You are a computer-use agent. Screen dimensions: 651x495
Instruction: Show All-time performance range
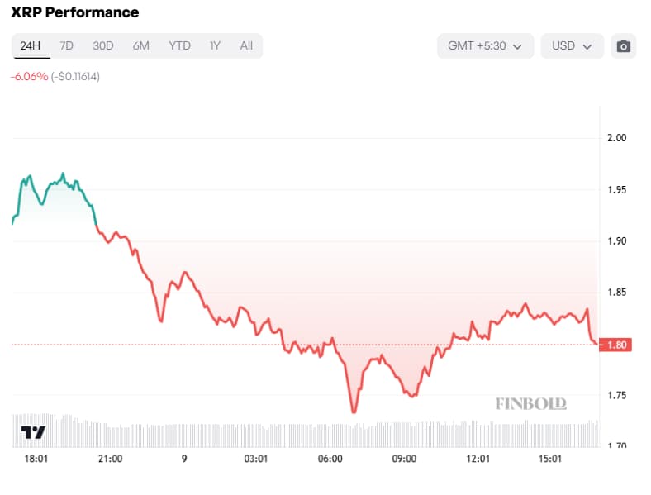click(x=246, y=45)
